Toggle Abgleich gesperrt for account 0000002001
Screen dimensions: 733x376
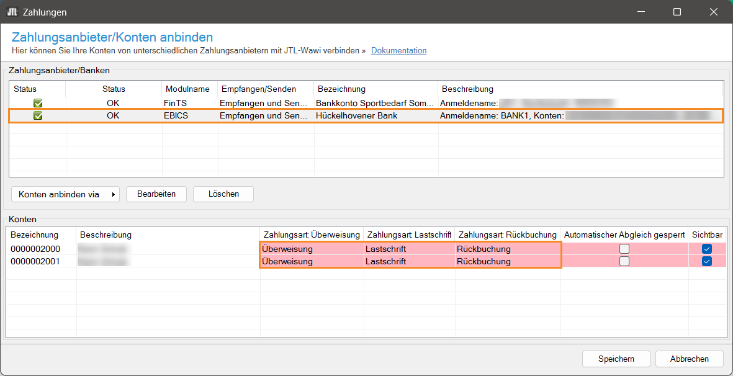[x=624, y=261]
